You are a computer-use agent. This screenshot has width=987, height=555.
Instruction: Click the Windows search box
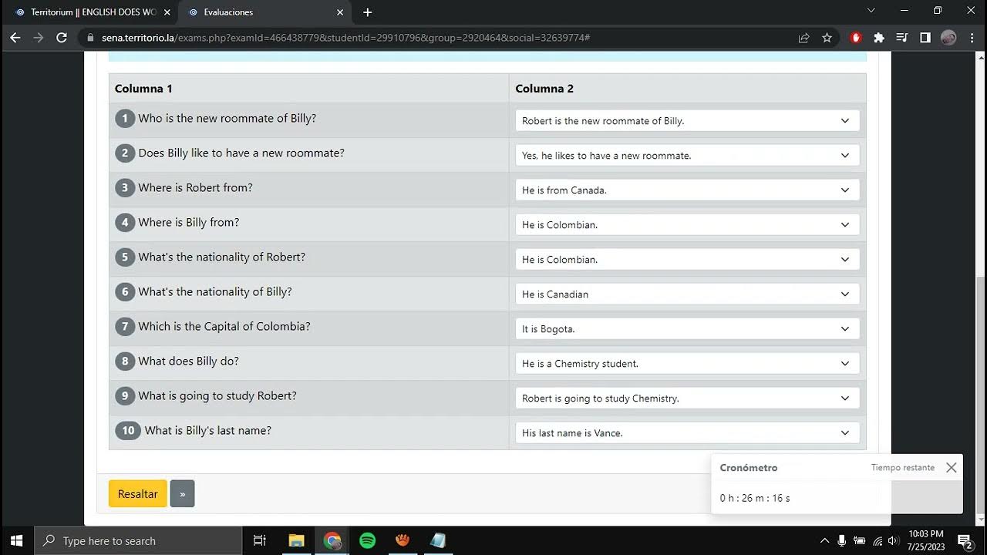click(139, 540)
